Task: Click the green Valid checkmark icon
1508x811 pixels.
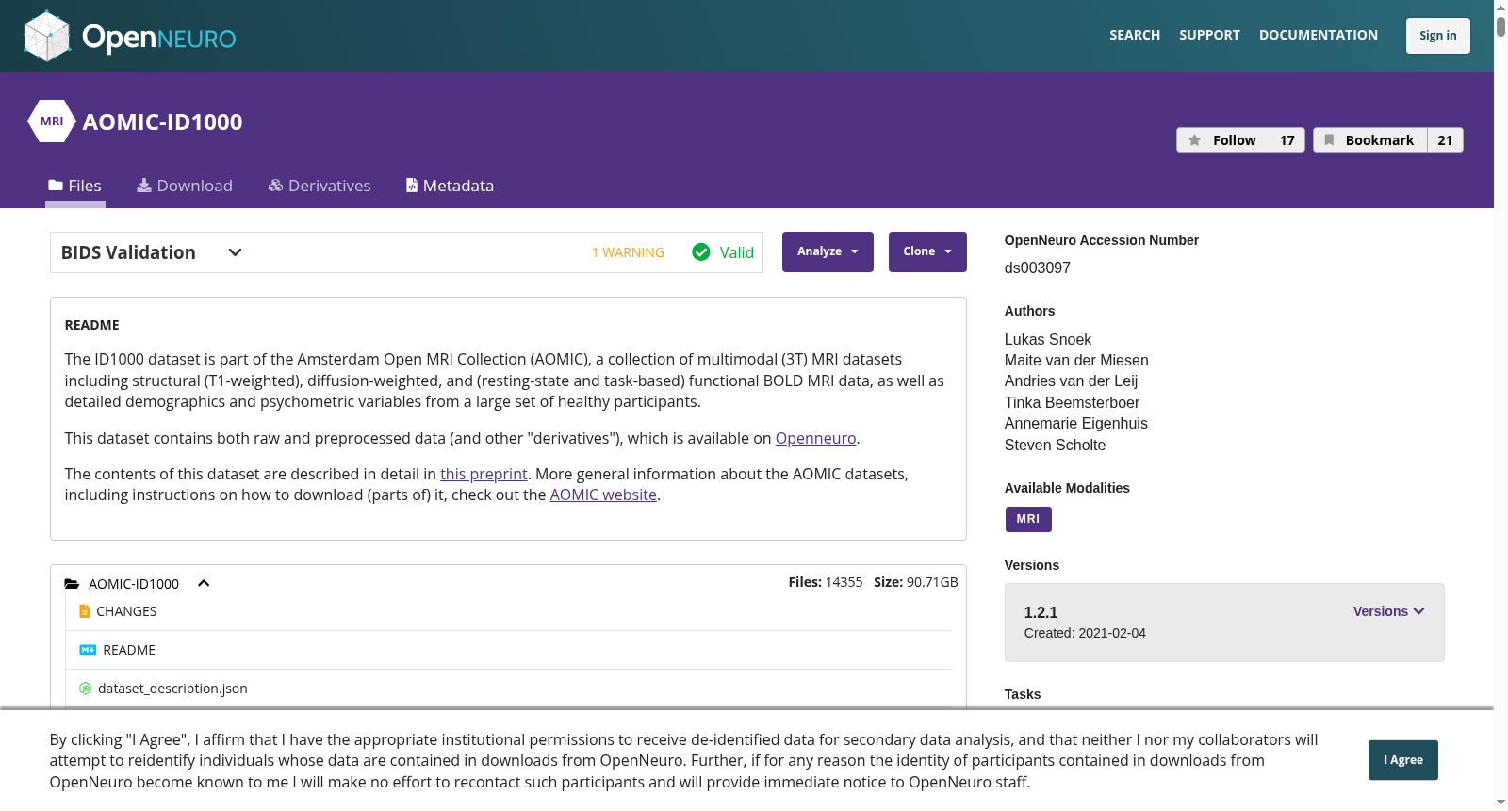Action: point(701,252)
